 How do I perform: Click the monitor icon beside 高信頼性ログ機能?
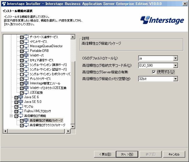(x=21, y=116)
